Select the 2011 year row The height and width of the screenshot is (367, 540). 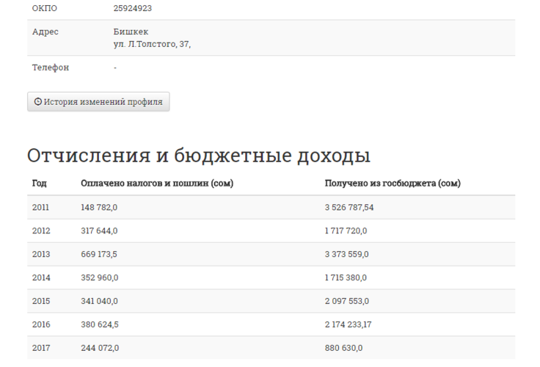point(40,208)
